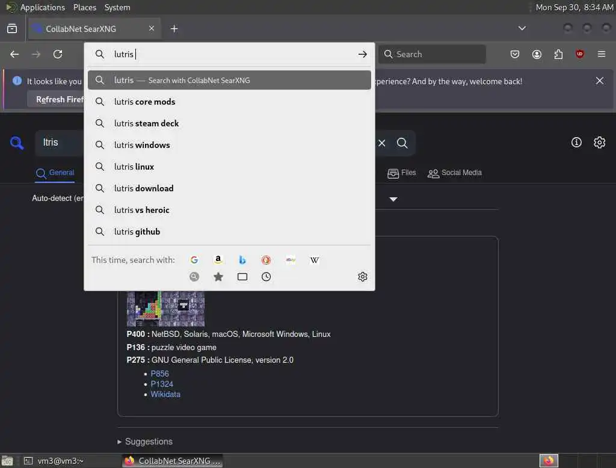Open the Auto-detect language dropdown
The height and width of the screenshot is (468, 616).
(x=58, y=198)
